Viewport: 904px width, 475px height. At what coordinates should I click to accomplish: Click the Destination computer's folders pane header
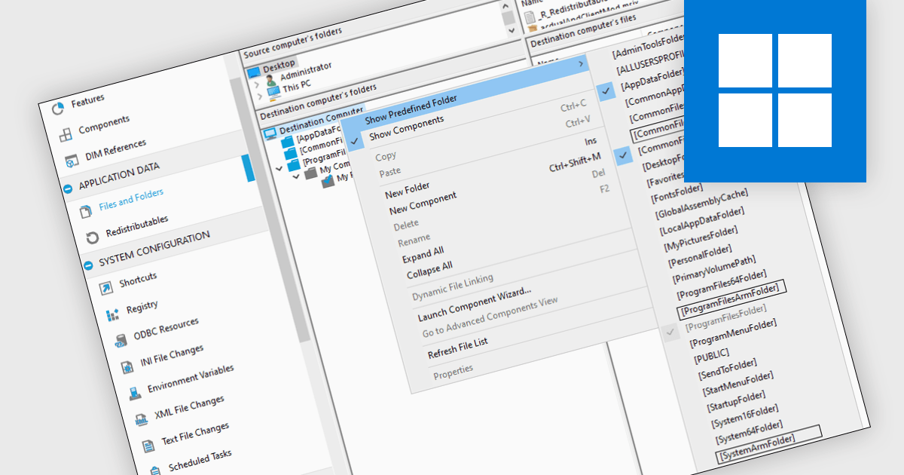tap(318, 103)
